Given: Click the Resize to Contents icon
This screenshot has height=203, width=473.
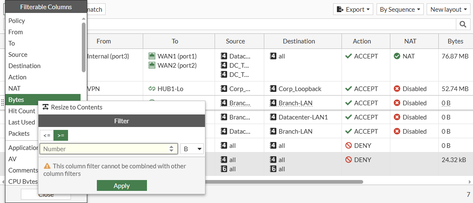Looking at the screenshot, I should coord(46,107).
